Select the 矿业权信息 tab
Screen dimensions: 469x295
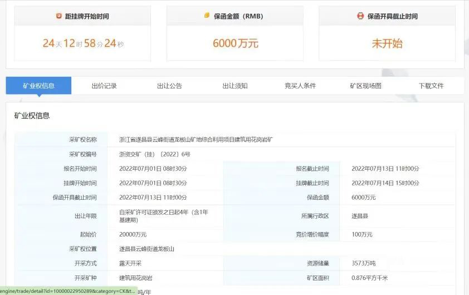coord(38,86)
